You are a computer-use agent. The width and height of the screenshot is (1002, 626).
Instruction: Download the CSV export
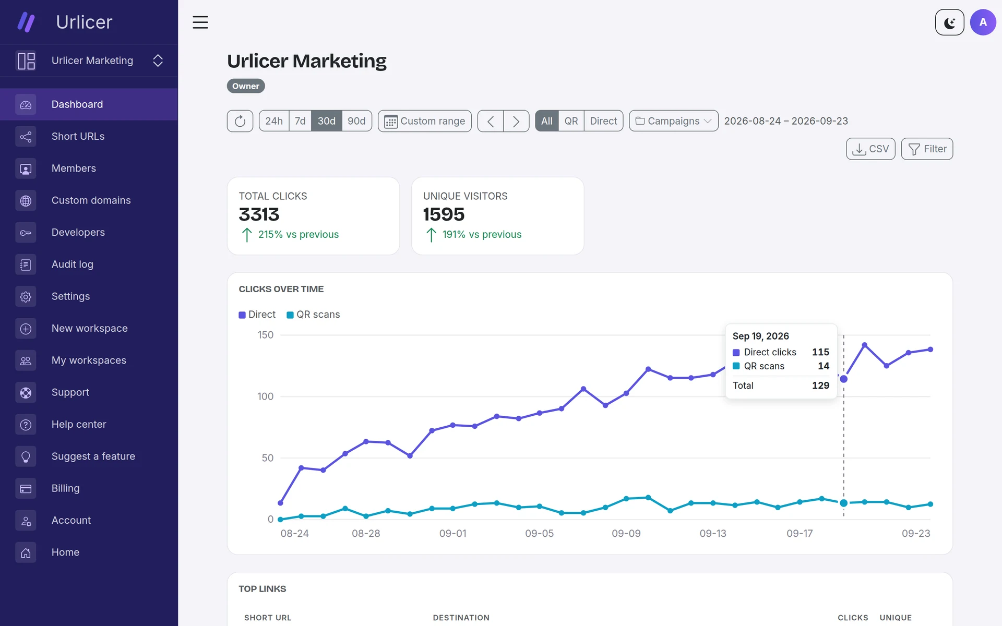[870, 149]
